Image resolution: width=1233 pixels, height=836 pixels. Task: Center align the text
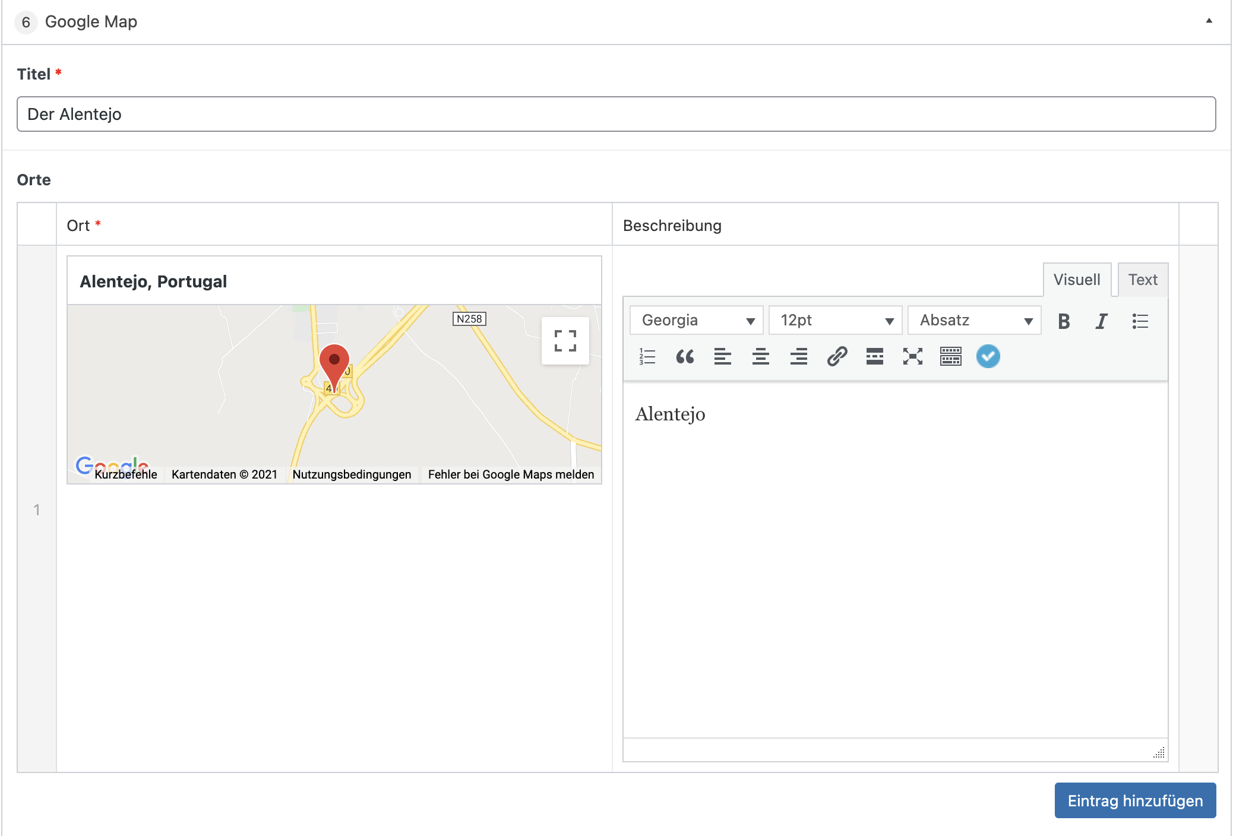coord(761,356)
